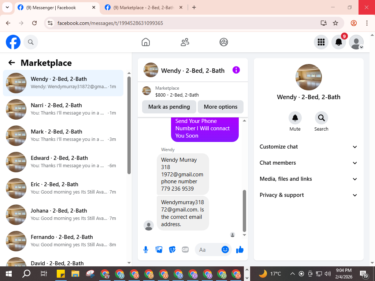Open Facebook home logo
Viewport: 375px width, 281px height.
13,42
